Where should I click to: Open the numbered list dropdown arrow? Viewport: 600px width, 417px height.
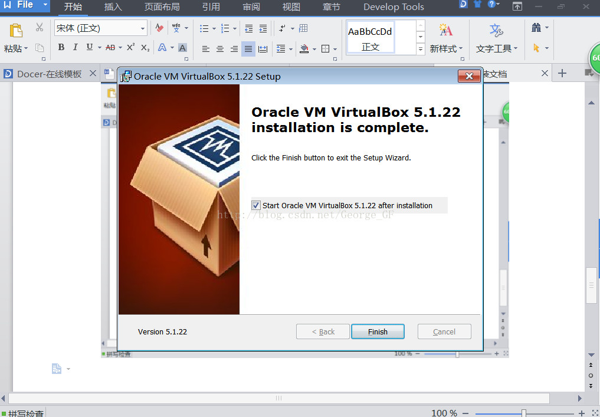[235, 29]
